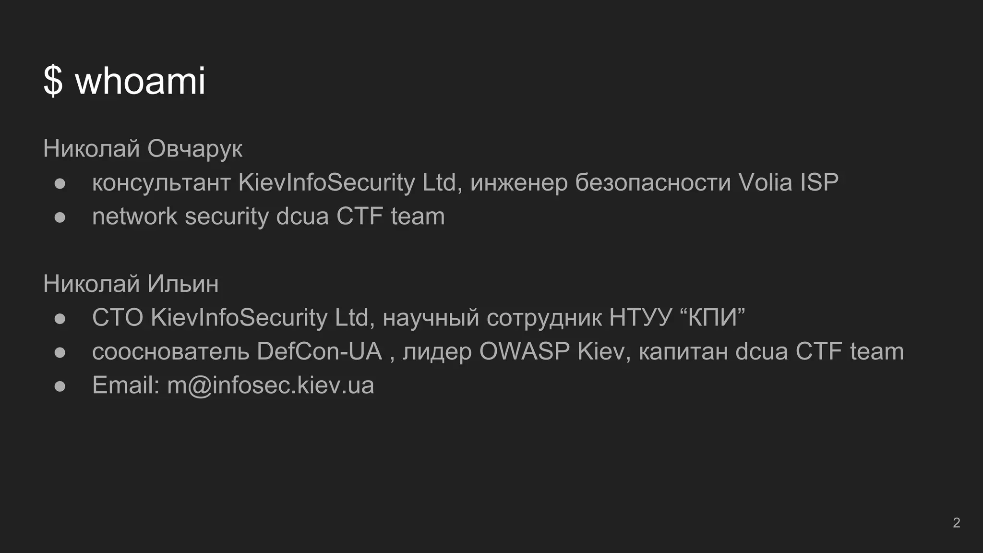
Task: Click the text Volia ISP
Action: click(788, 182)
